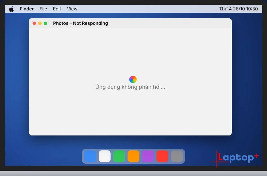
Task: Minimize Photos window with yellow button
Action: (x=40, y=23)
